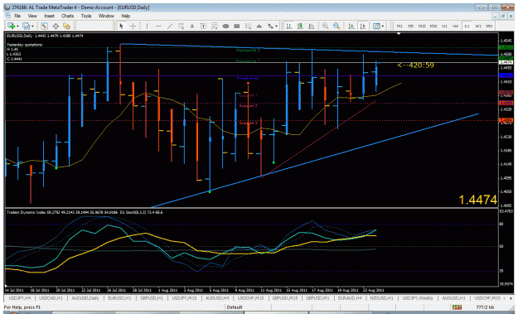Select the Text Label tool
Viewport: 518px width, 314px height.
click(x=203, y=26)
